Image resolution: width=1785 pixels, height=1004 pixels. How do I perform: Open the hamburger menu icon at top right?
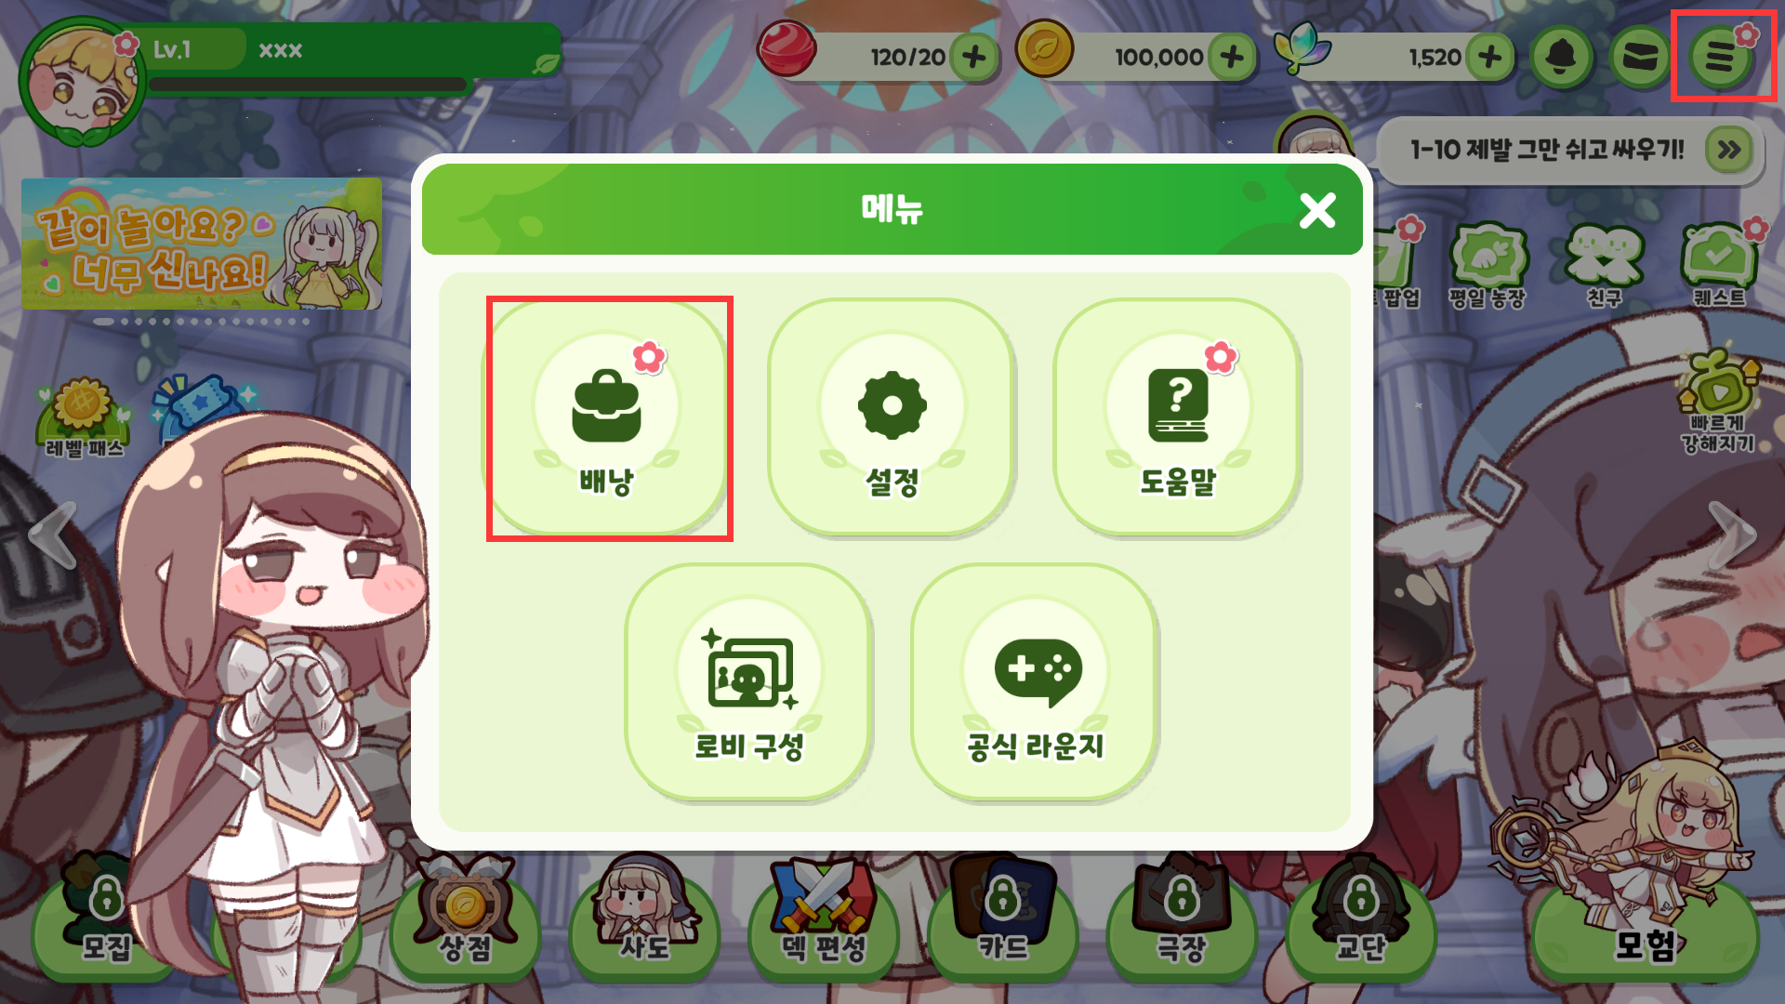(x=1720, y=58)
